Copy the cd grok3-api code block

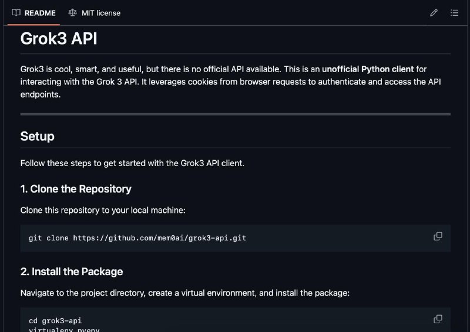click(x=438, y=319)
